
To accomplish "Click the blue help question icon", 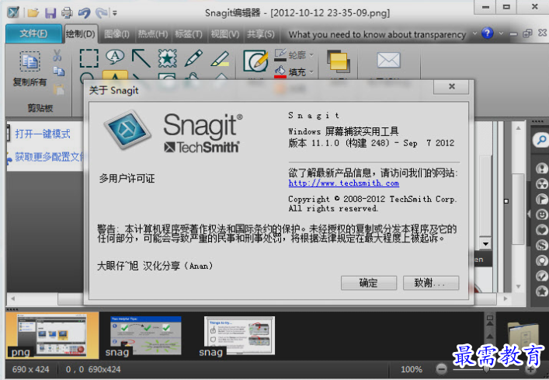I will point(488,33).
